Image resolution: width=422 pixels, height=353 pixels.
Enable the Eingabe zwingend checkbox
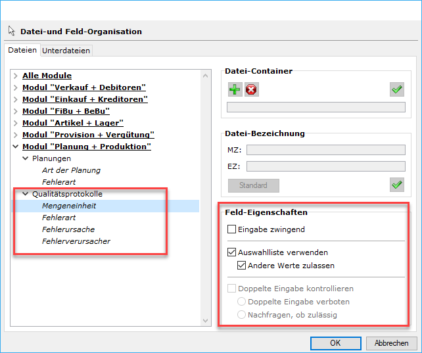point(231,229)
